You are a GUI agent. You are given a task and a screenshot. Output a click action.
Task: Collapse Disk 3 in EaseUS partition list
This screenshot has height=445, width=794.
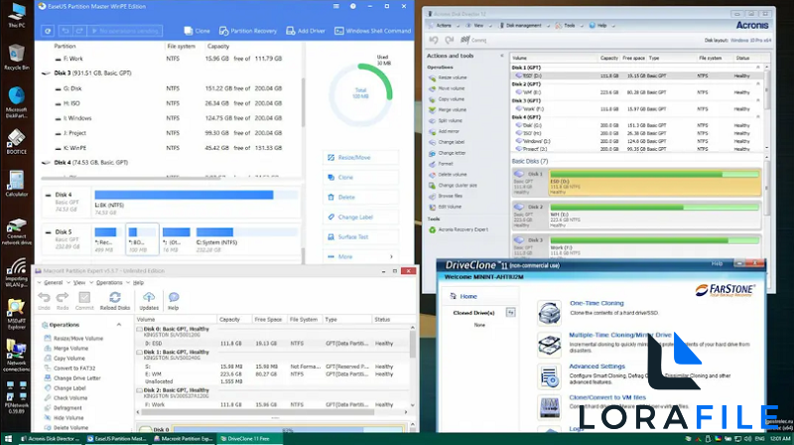[x=46, y=74]
